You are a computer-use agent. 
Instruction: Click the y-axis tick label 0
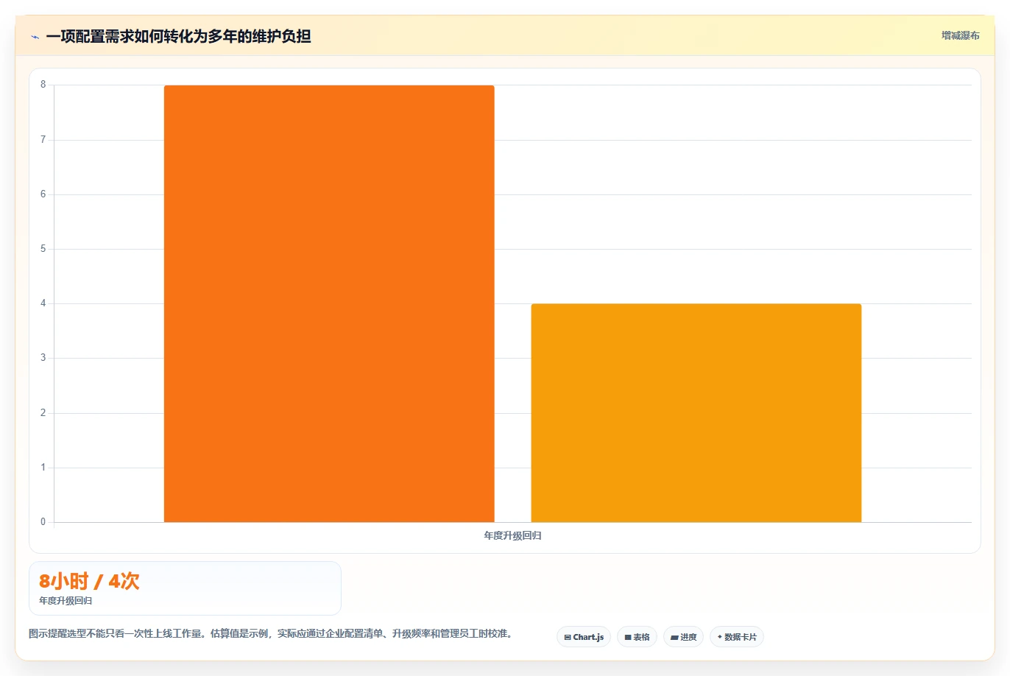43,522
